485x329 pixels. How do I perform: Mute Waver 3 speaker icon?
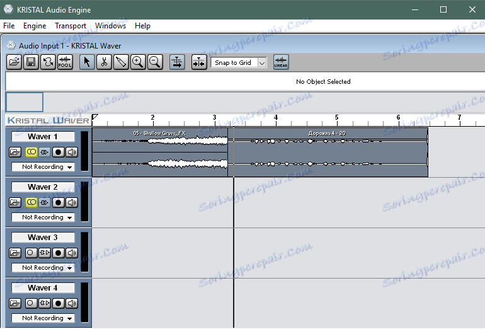click(72, 253)
